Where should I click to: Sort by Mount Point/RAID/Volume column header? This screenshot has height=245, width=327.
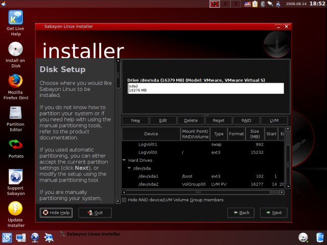click(195, 134)
